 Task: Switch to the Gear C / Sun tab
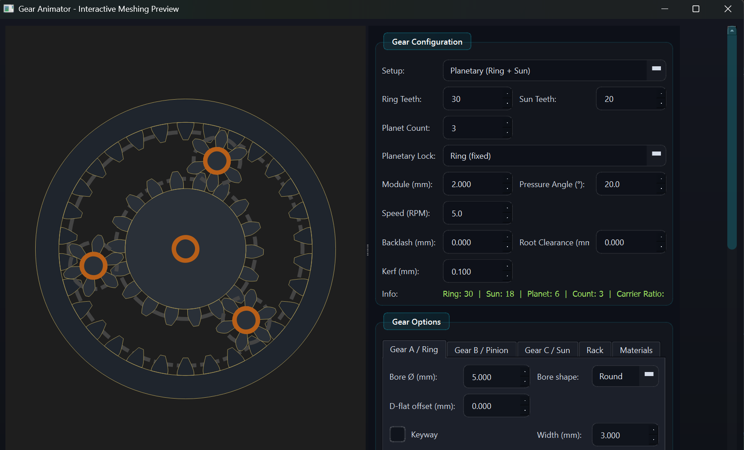pos(547,349)
